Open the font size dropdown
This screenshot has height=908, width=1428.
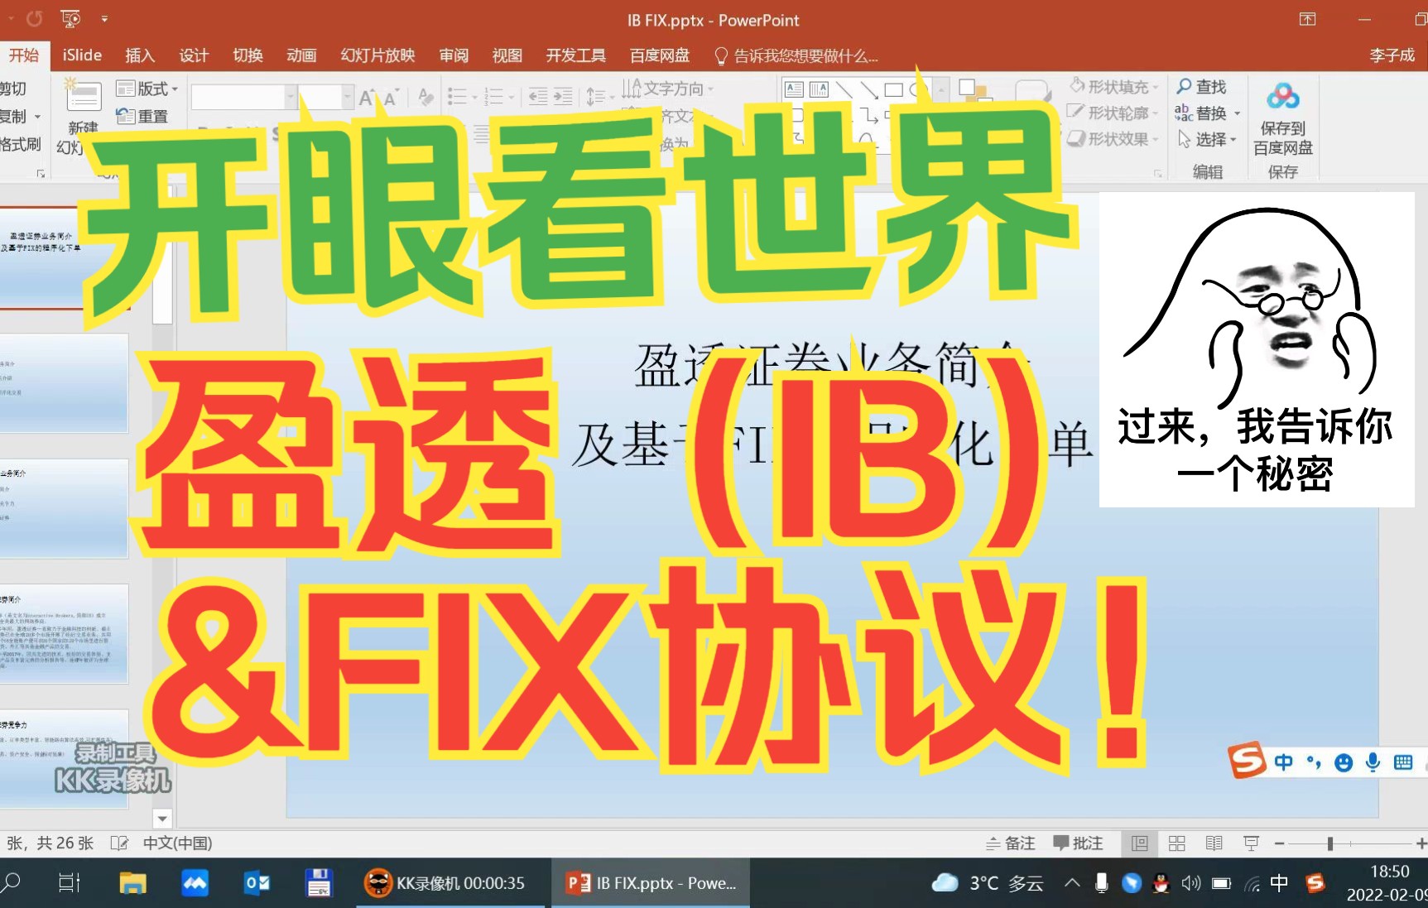(348, 98)
